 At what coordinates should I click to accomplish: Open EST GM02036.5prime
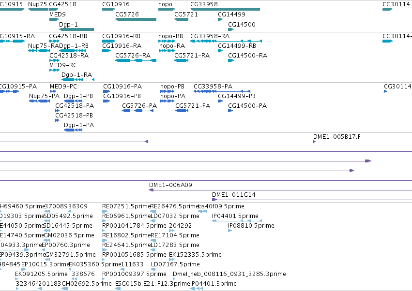pyautogui.click(x=69, y=235)
